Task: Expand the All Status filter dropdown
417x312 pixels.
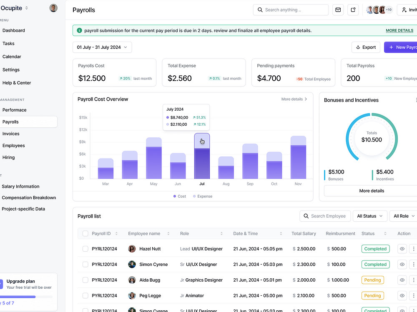Action: click(369, 216)
